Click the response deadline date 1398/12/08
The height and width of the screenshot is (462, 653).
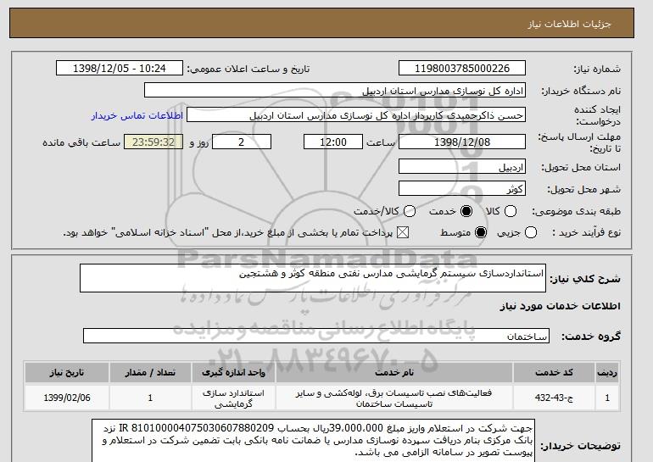462,142
